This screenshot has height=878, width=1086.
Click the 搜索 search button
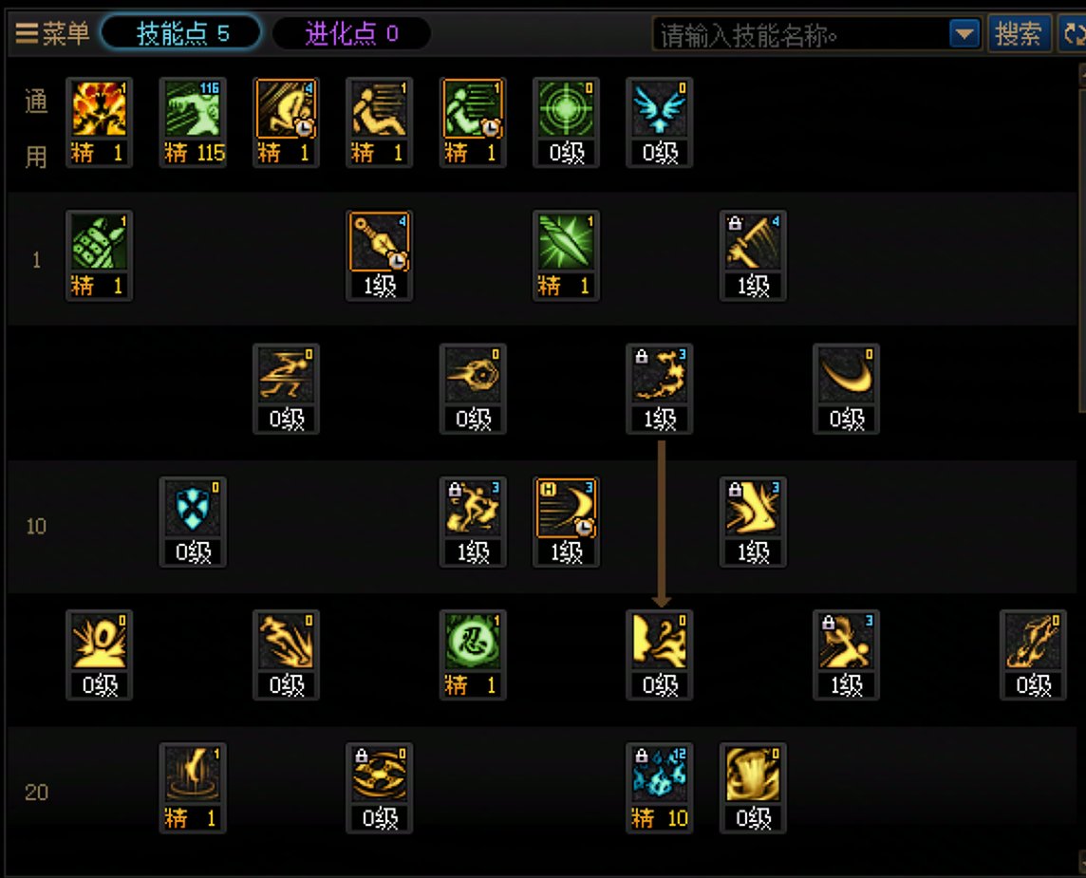(1018, 33)
